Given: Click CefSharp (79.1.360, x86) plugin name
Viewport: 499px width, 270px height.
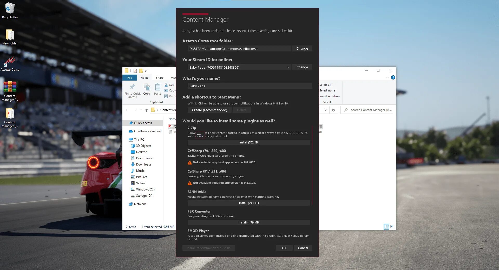Looking at the screenshot, I should click(207, 151).
